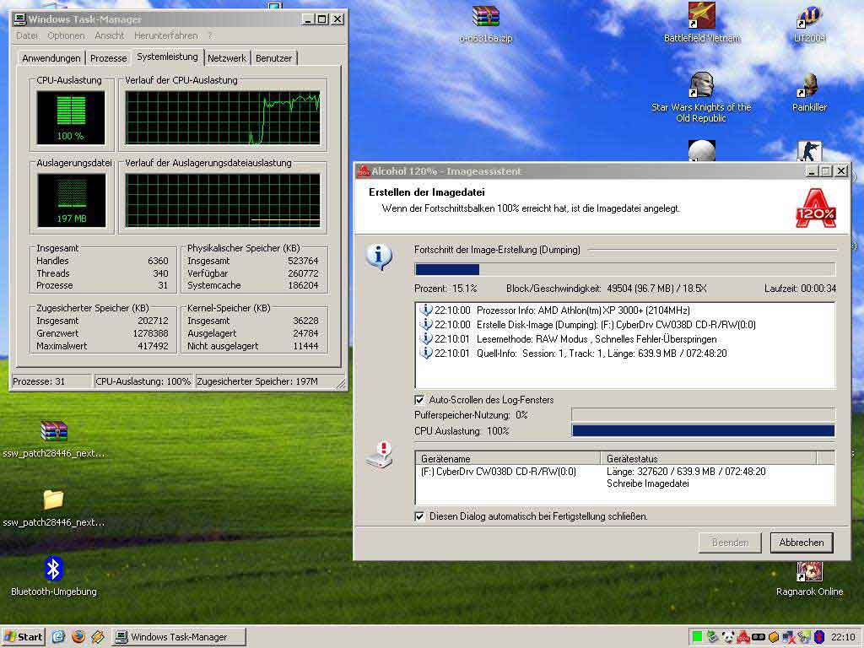The image size is (864, 648).
Task: Open the Optionen menu in Task Manager
Action: coord(66,35)
